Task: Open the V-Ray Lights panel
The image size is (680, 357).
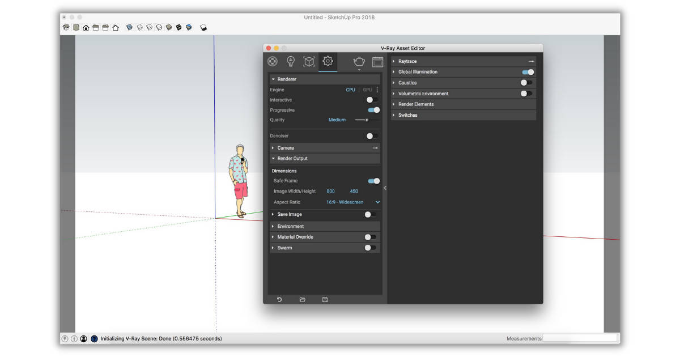Action: (x=291, y=62)
